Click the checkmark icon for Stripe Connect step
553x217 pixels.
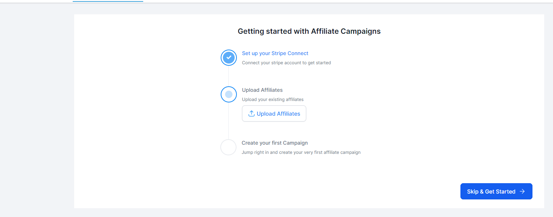coord(229,58)
